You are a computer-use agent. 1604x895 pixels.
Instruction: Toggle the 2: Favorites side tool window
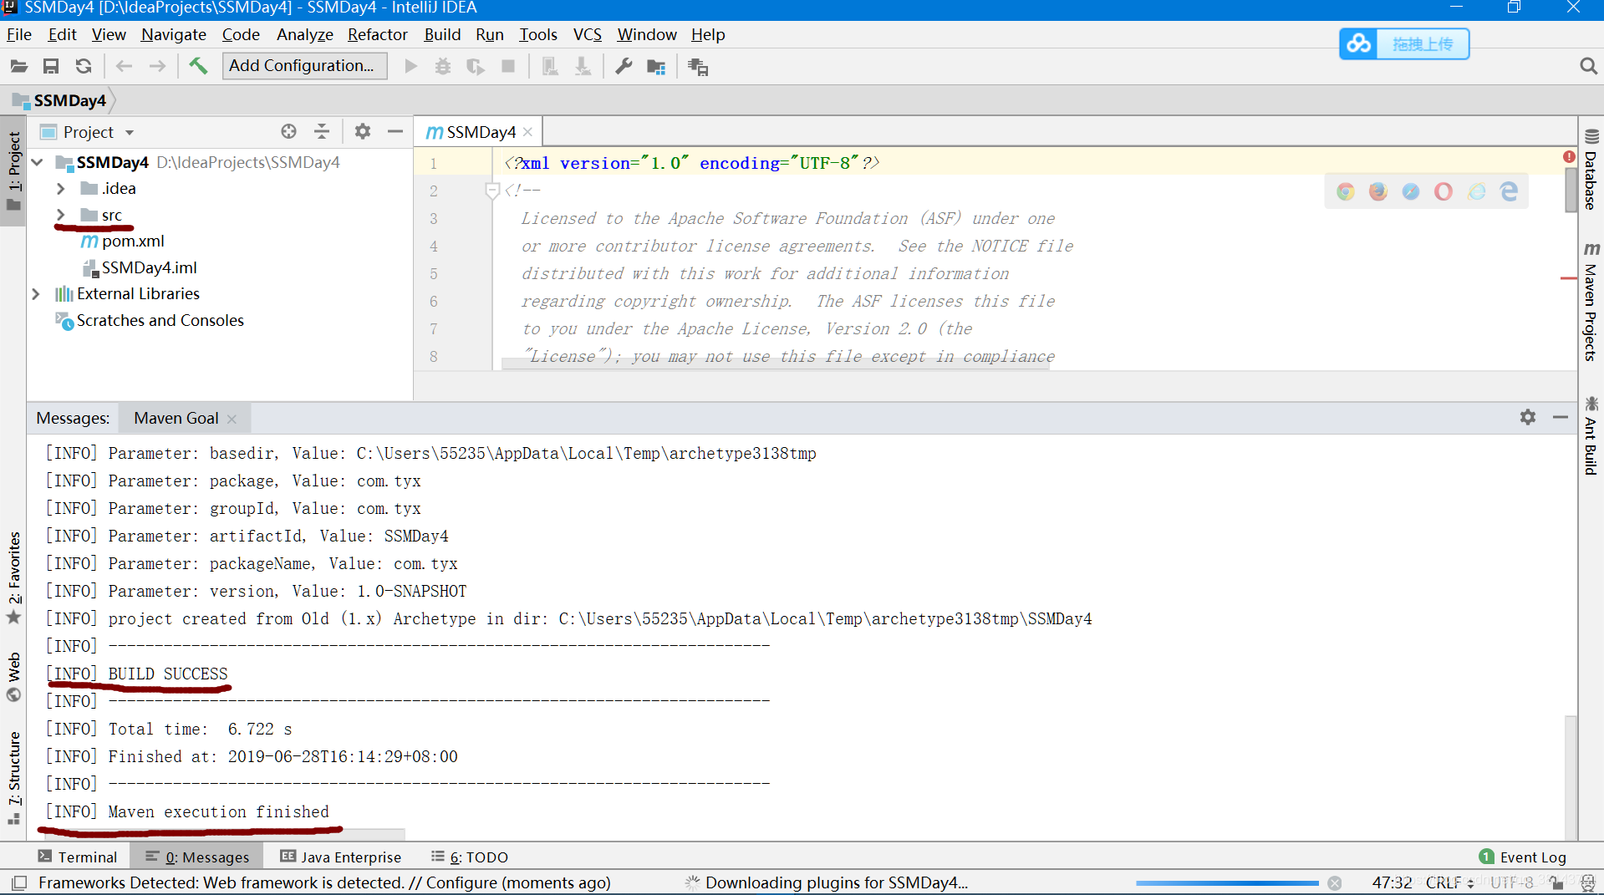pos(13,577)
